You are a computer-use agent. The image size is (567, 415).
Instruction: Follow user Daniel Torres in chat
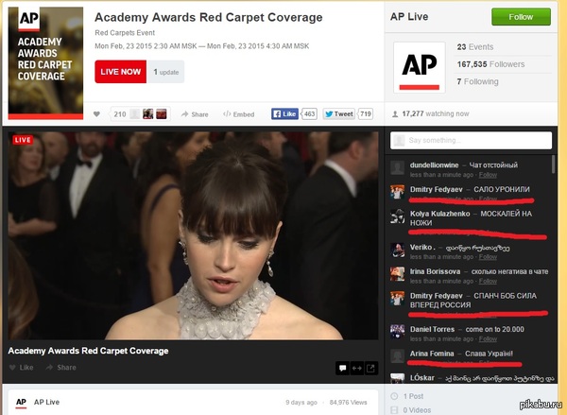488,340
